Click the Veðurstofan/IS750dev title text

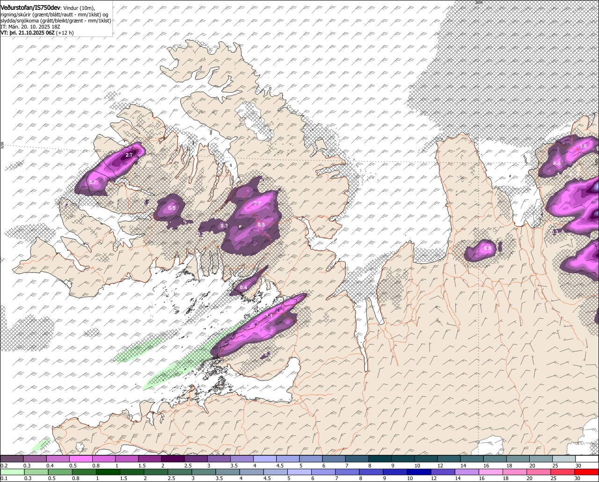coord(31,7)
